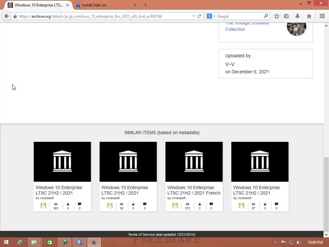Click software floppy icon on 87-views card
Image resolution: width=329 pixels, height=247 pixels.
coord(242,206)
